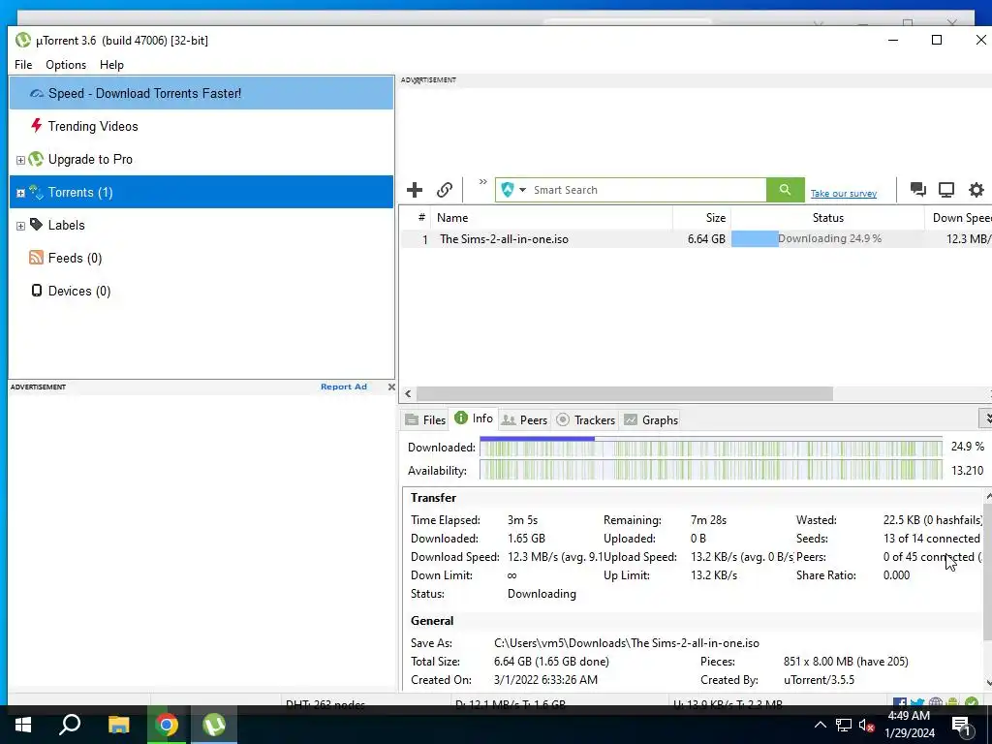Click the RSS Feeds orange icon
This screenshot has height=744, width=992.
36,257
